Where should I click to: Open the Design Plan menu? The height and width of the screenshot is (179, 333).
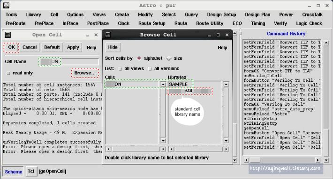(x=257, y=14)
